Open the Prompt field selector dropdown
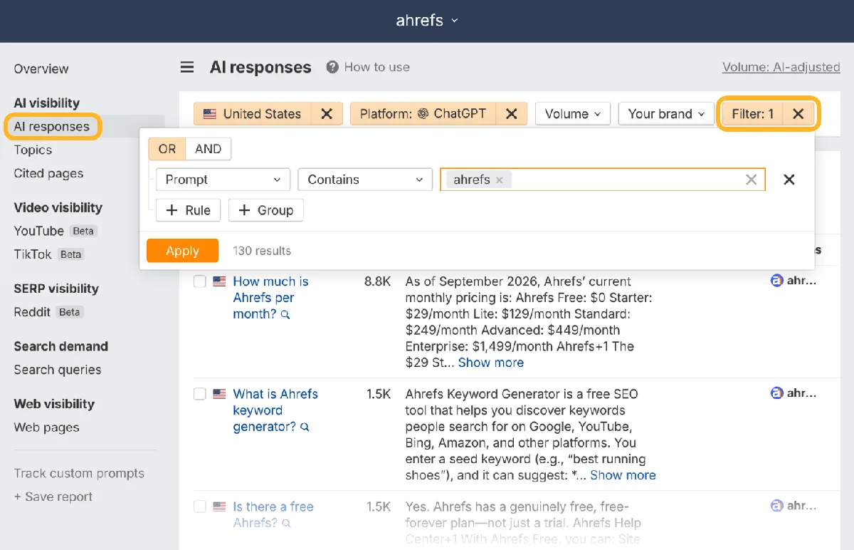Image resolution: width=854 pixels, height=550 pixels. click(223, 180)
